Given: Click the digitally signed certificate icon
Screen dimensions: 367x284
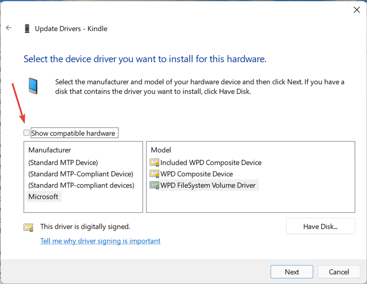Looking at the screenshot, I should pos(28,227).
